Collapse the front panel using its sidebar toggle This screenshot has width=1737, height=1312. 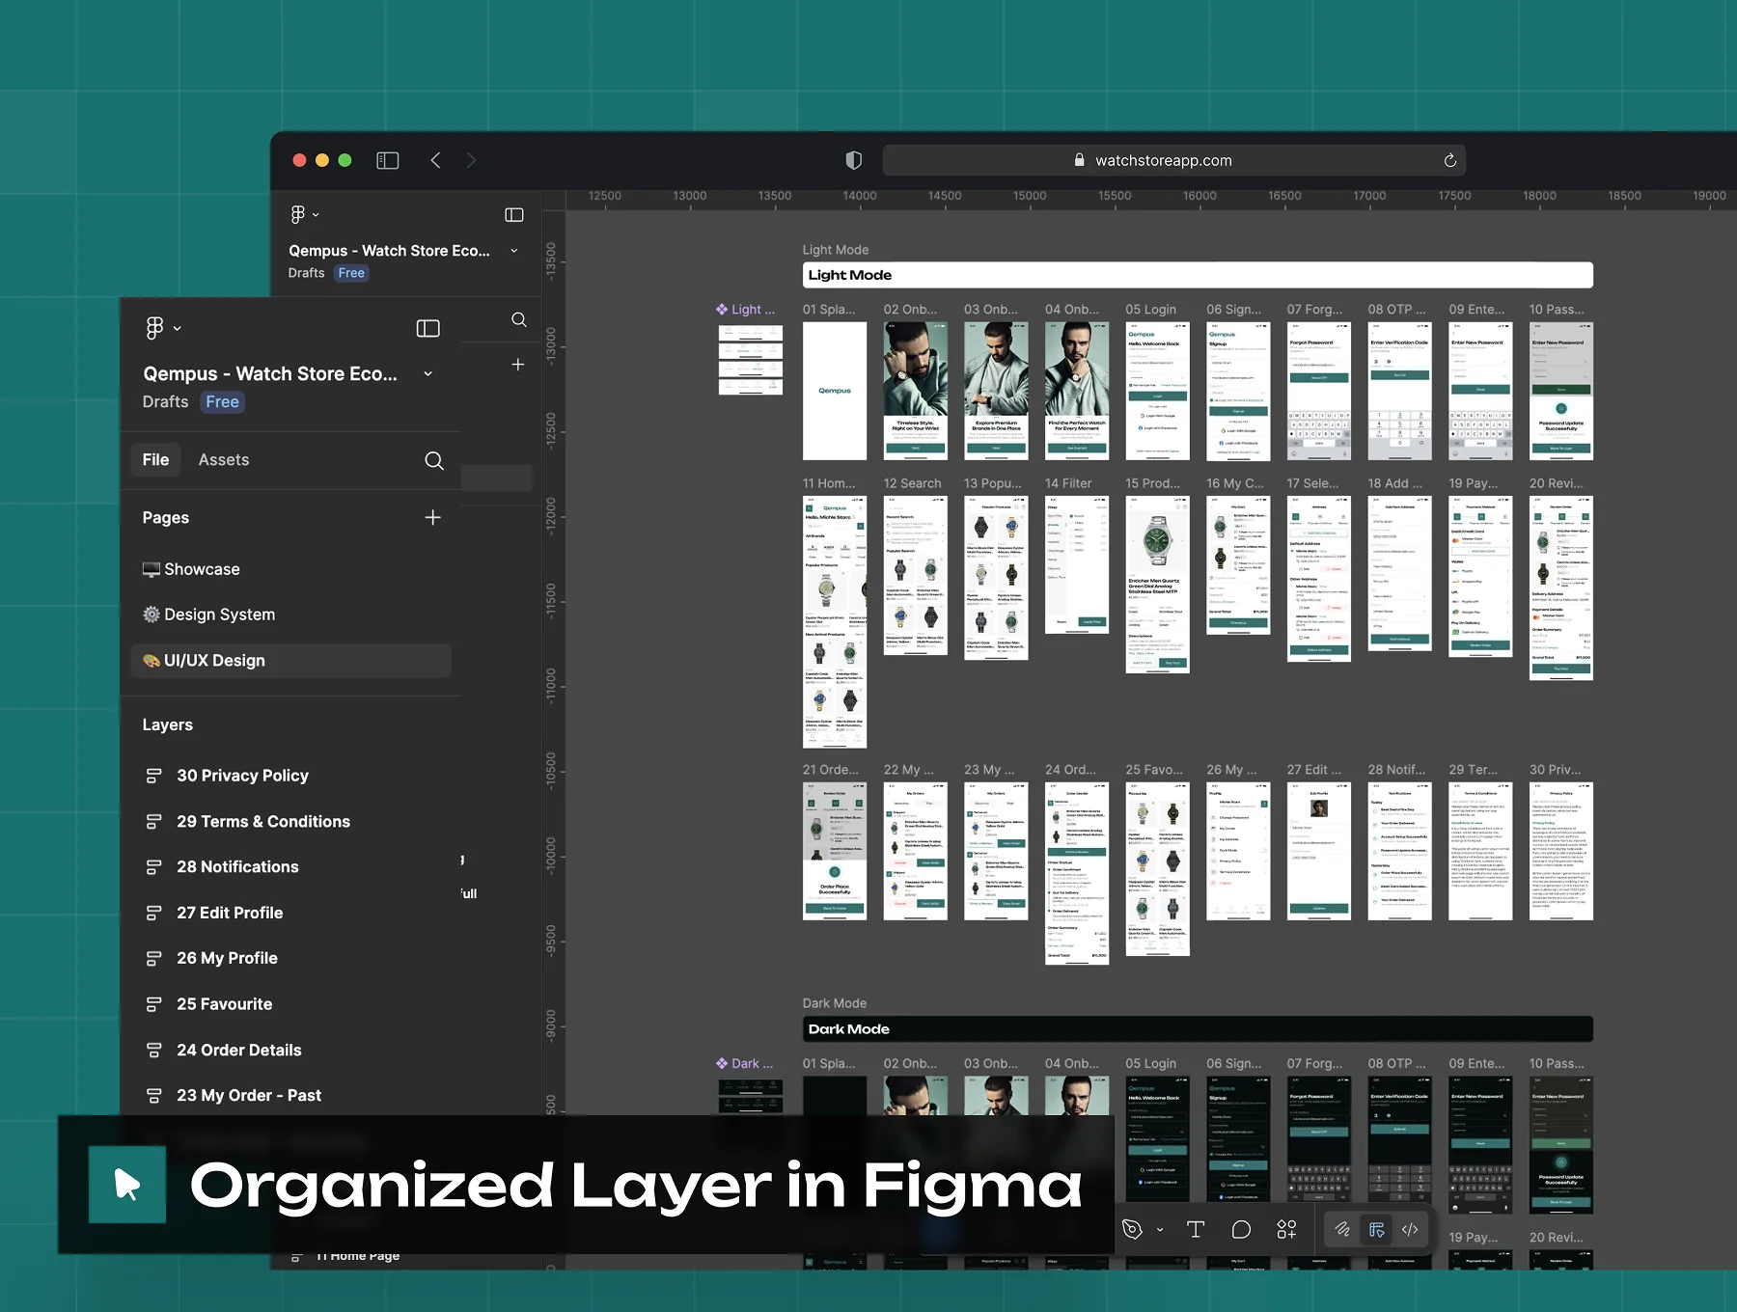coord(427,329)
